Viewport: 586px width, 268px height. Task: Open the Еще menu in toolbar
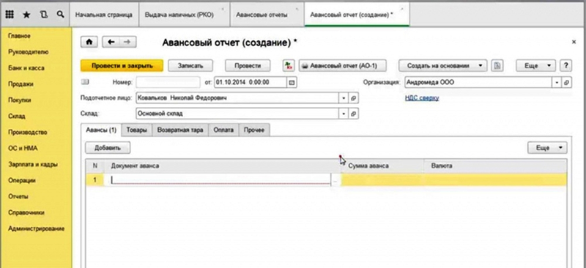pyautogui.click(x=536, y=66)
